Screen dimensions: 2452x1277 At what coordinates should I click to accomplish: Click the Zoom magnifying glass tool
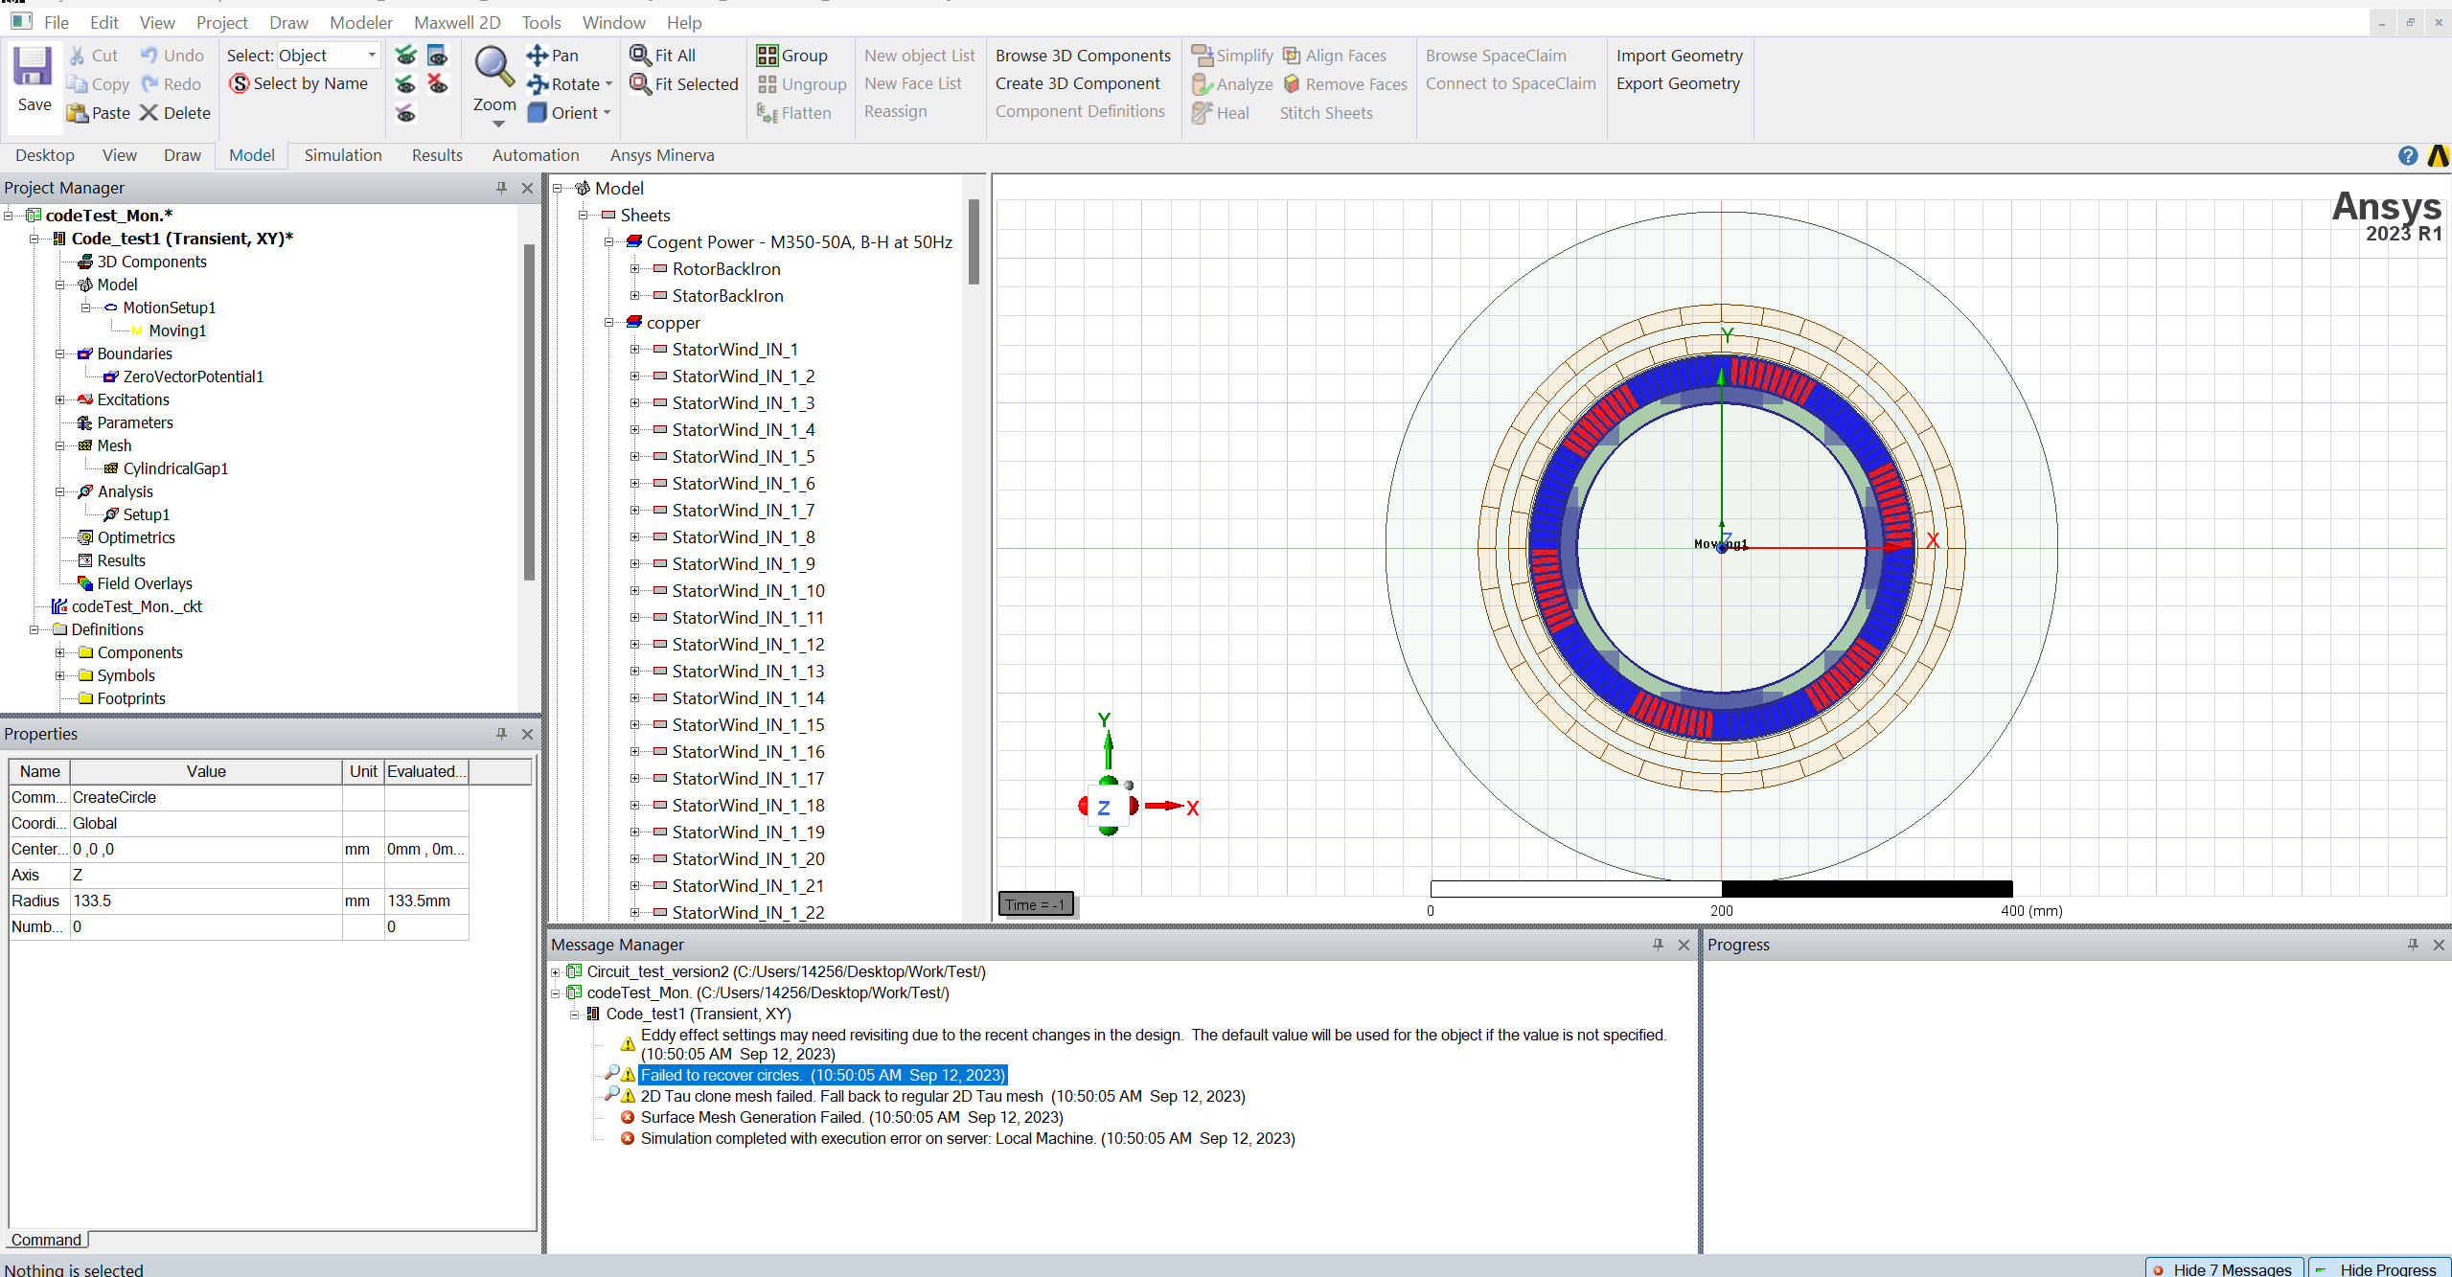tap(494, 67)
